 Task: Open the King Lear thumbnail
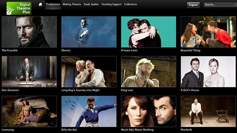[x=148, y=72]
